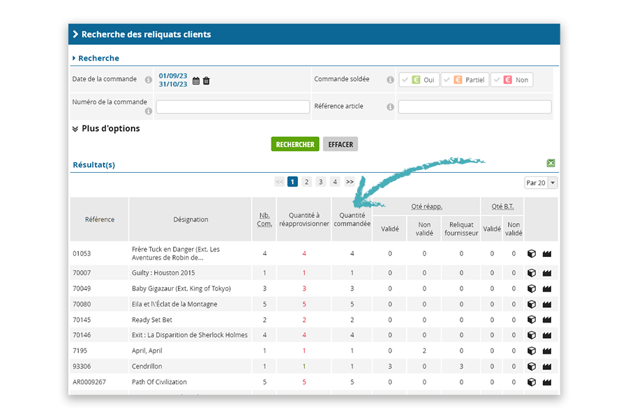Screen dimensions: 628x418
Task: Click the Quantité à réapprovisionner header
Action: pos(304,219)
